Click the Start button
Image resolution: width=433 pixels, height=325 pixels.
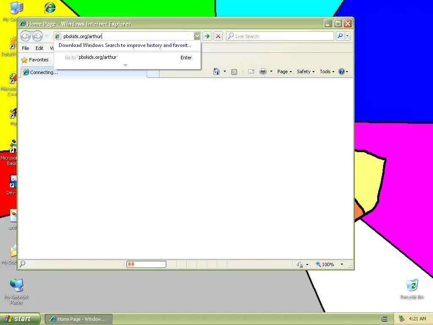tap(20, 319)
